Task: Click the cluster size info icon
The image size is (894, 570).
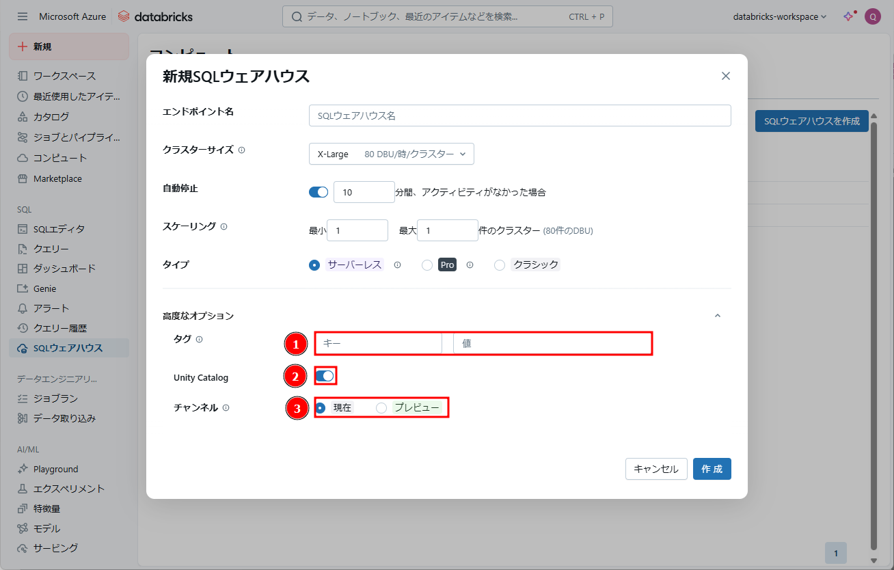Action: (x=242, y=150)
